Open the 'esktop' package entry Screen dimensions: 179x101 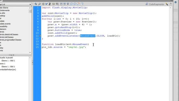point(3,16)
